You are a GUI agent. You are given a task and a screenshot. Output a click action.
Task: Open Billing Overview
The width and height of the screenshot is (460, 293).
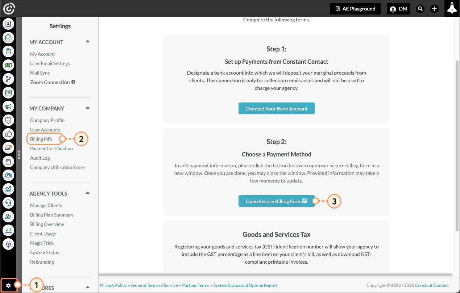click(47, 224)
